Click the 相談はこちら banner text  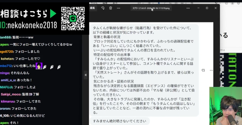coord(23,14)
